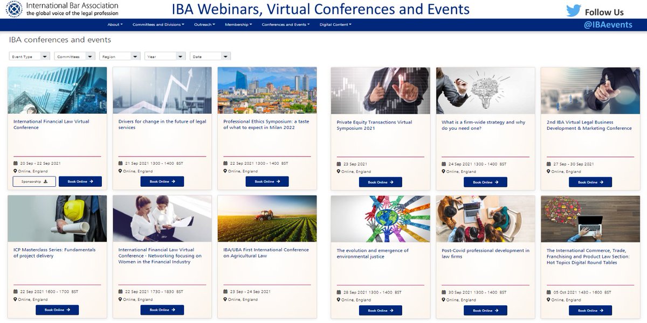Open evolution of environmental justice title
The width and height of the screenshot is (647, 323).
point(373,254)
